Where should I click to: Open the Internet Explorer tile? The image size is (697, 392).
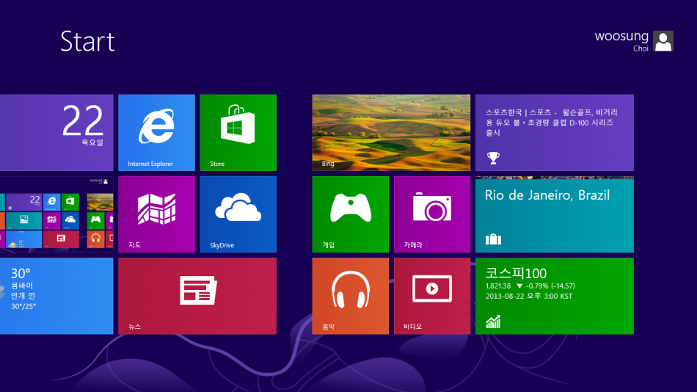click(x=156, y=133)
